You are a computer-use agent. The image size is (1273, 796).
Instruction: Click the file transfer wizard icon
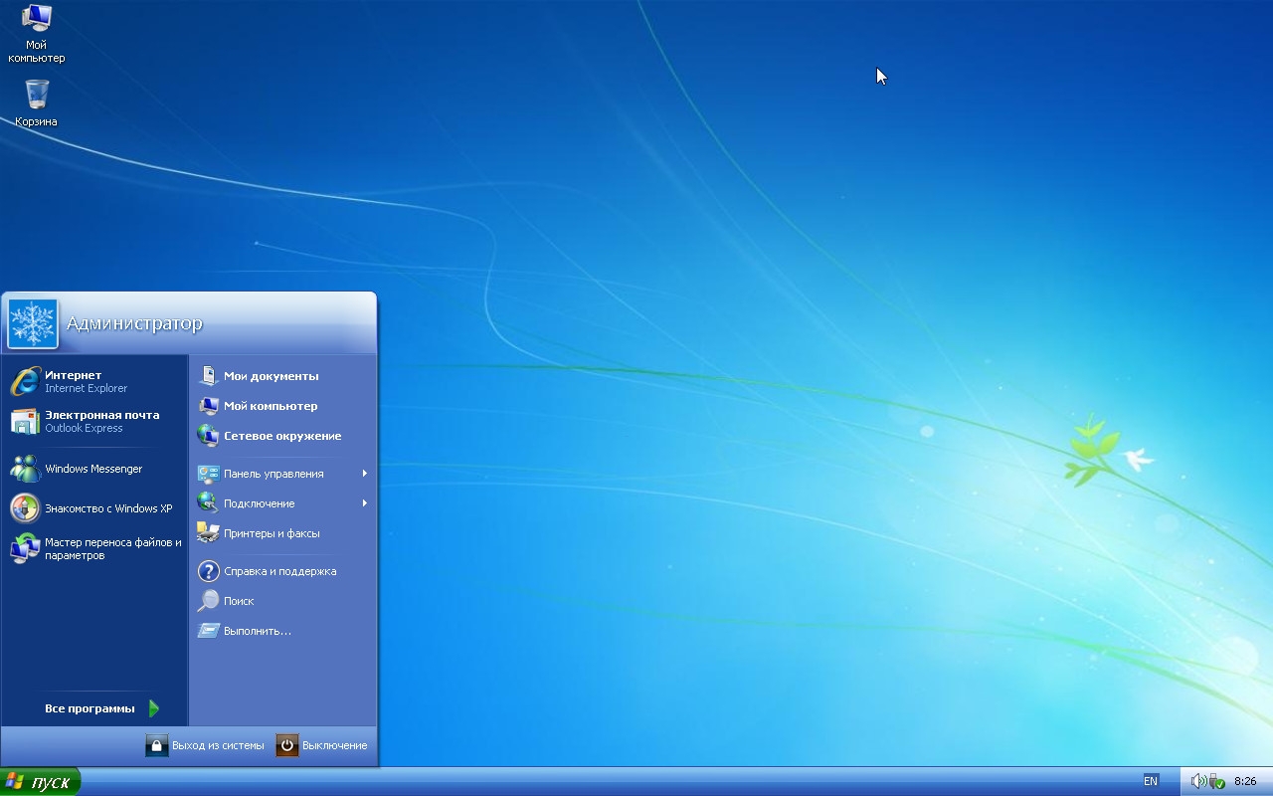coord(25,548)
